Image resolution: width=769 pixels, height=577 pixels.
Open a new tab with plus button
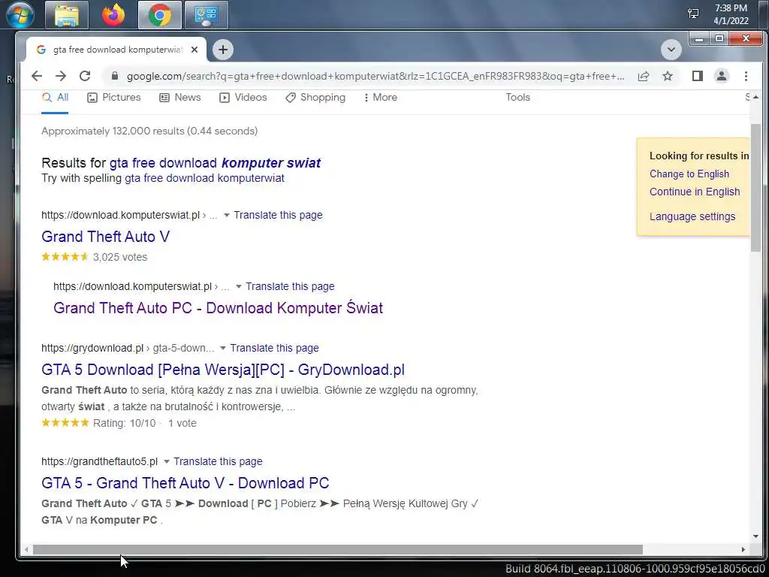(223, 50)
